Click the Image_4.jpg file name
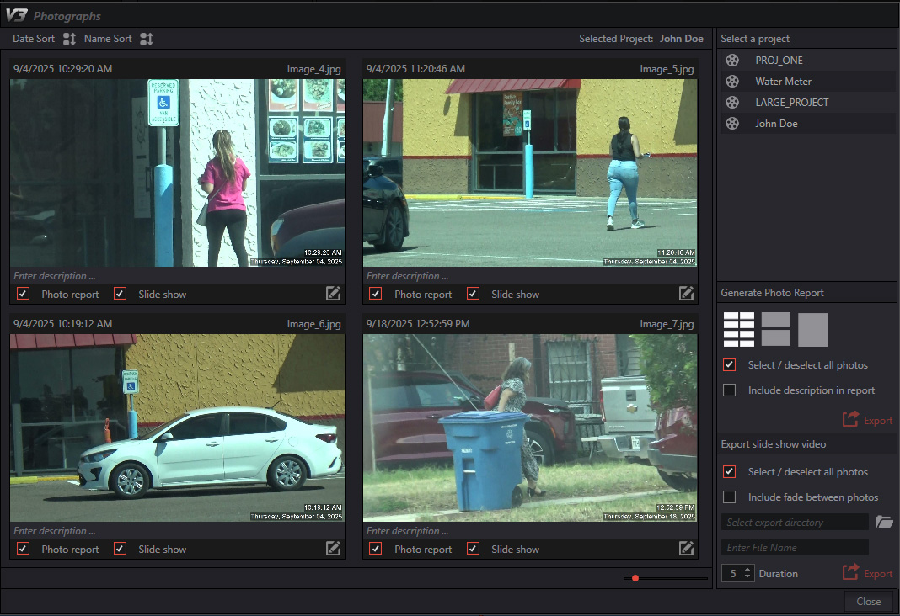This screenshot has height=616, width=900. (x=314, y=69)
